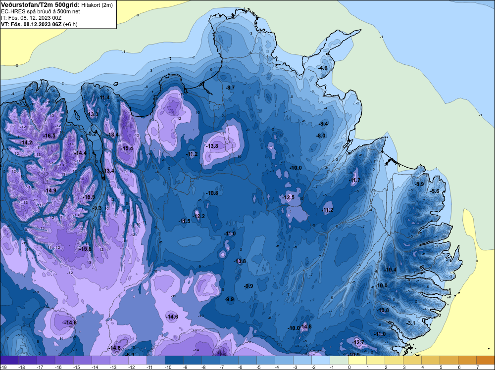This screenshot has height=370, width=495.
Task: Click the -15.4 temperature label
Action: click(127, 148)
